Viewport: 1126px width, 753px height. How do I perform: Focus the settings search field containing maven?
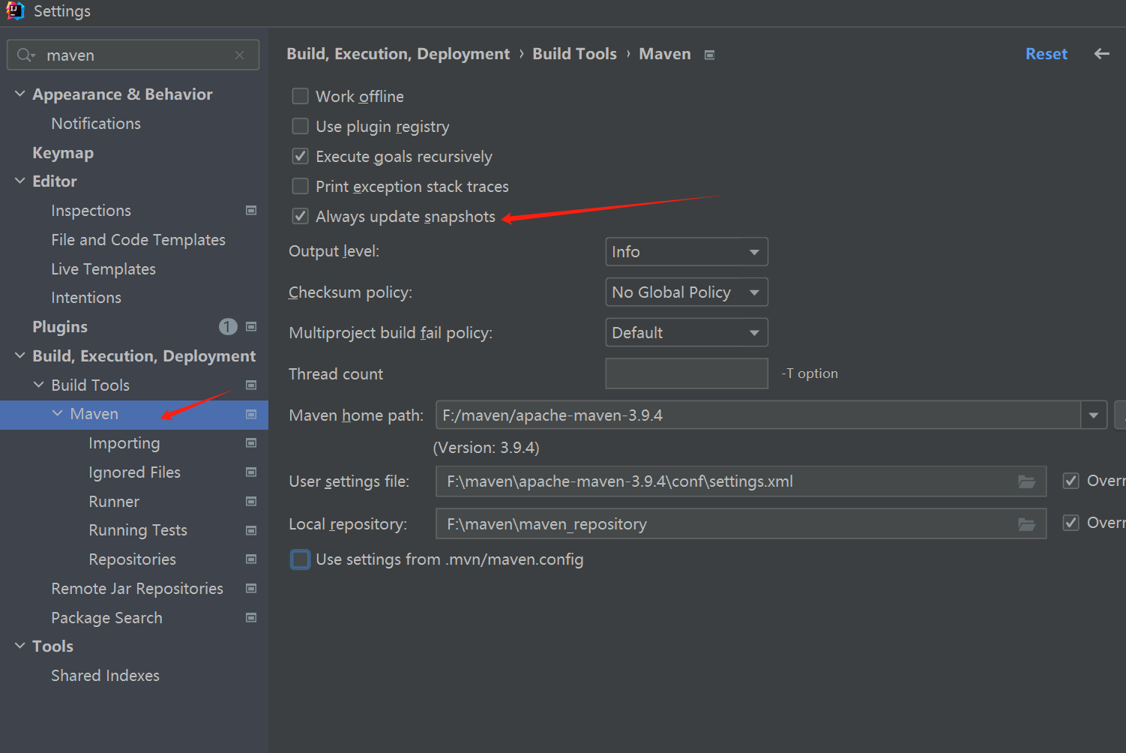tap(133, 55)
